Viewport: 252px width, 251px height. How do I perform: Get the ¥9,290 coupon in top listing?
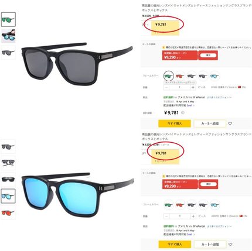[x=208, y=56]
